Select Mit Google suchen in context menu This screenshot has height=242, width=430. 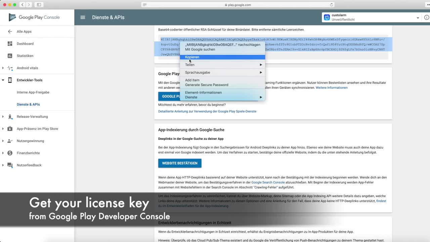[x=222, y=49]
